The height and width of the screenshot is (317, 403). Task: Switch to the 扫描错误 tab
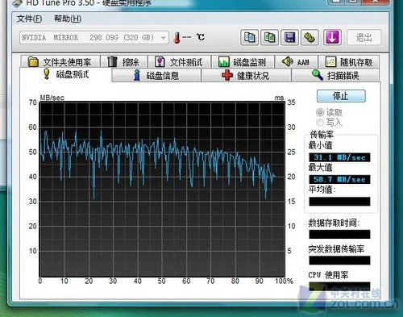pos(335,75)
